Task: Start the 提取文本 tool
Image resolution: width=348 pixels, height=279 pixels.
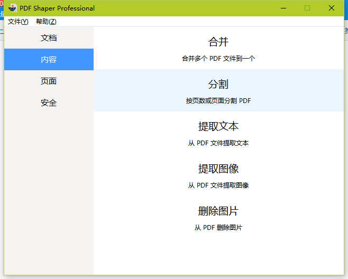Action: point(218,133)
